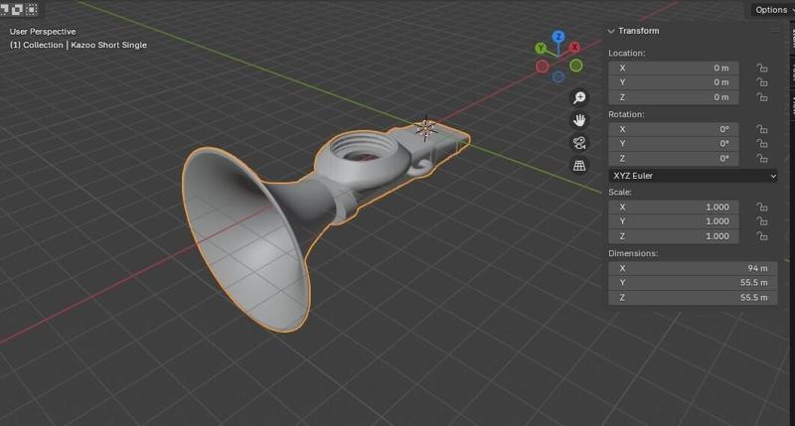
Task: Select the Location X field
Action: (x=674, y=68)
